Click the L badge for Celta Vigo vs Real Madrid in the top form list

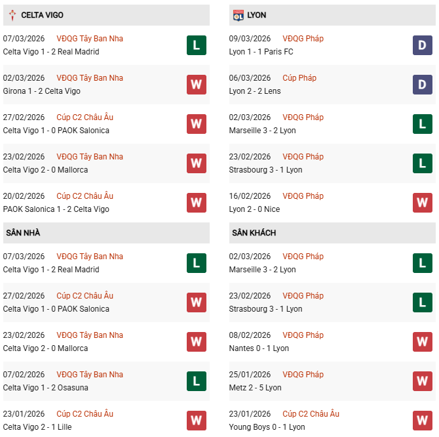(197, 45)
